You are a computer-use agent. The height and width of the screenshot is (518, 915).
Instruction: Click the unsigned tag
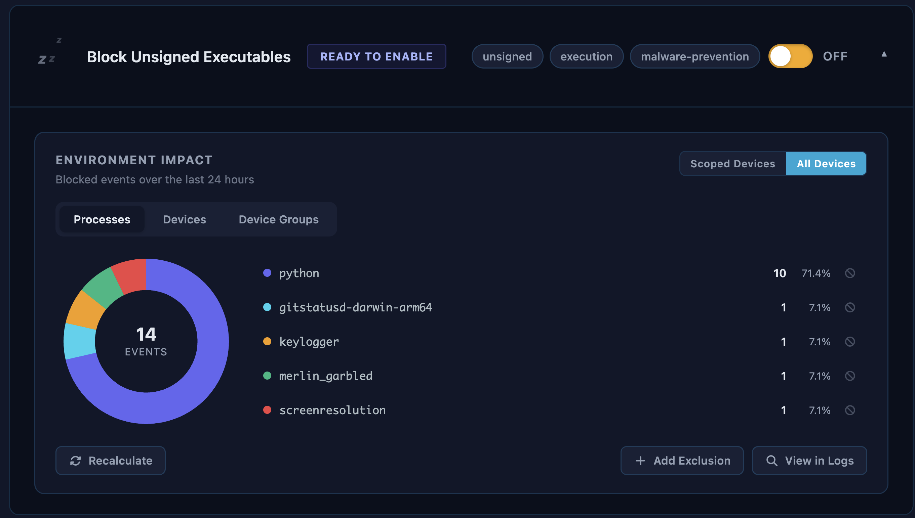tap(507, 56)
